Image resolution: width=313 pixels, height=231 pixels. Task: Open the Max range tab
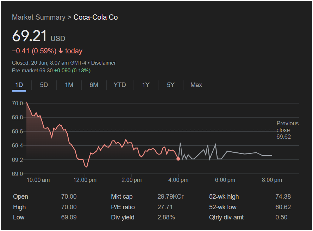pyautogui.click(x=196, y=85)
